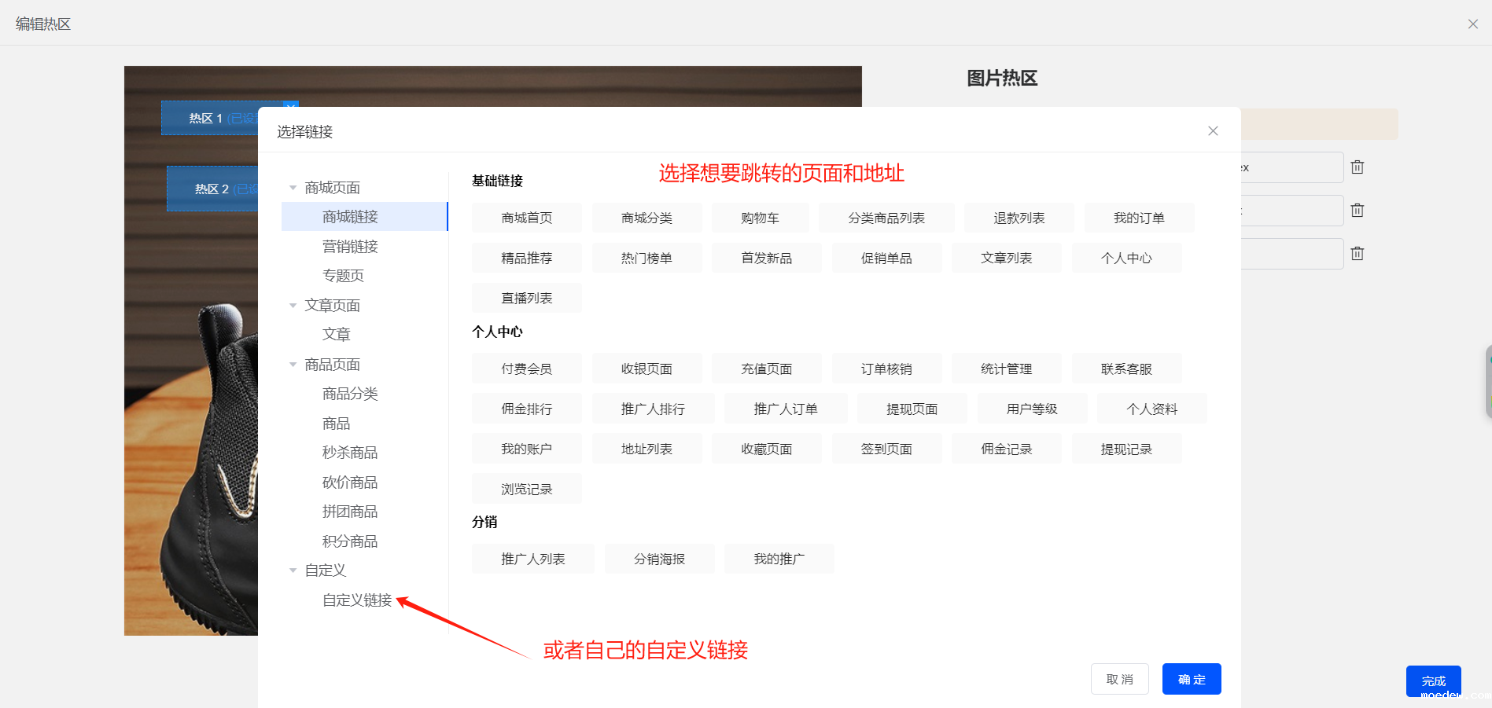1492x708 pixels.
Task: Choose the 购物车 link option
Action: tap(760, 218)
